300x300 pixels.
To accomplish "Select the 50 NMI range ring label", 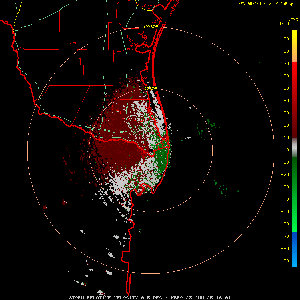I will 151,88.
